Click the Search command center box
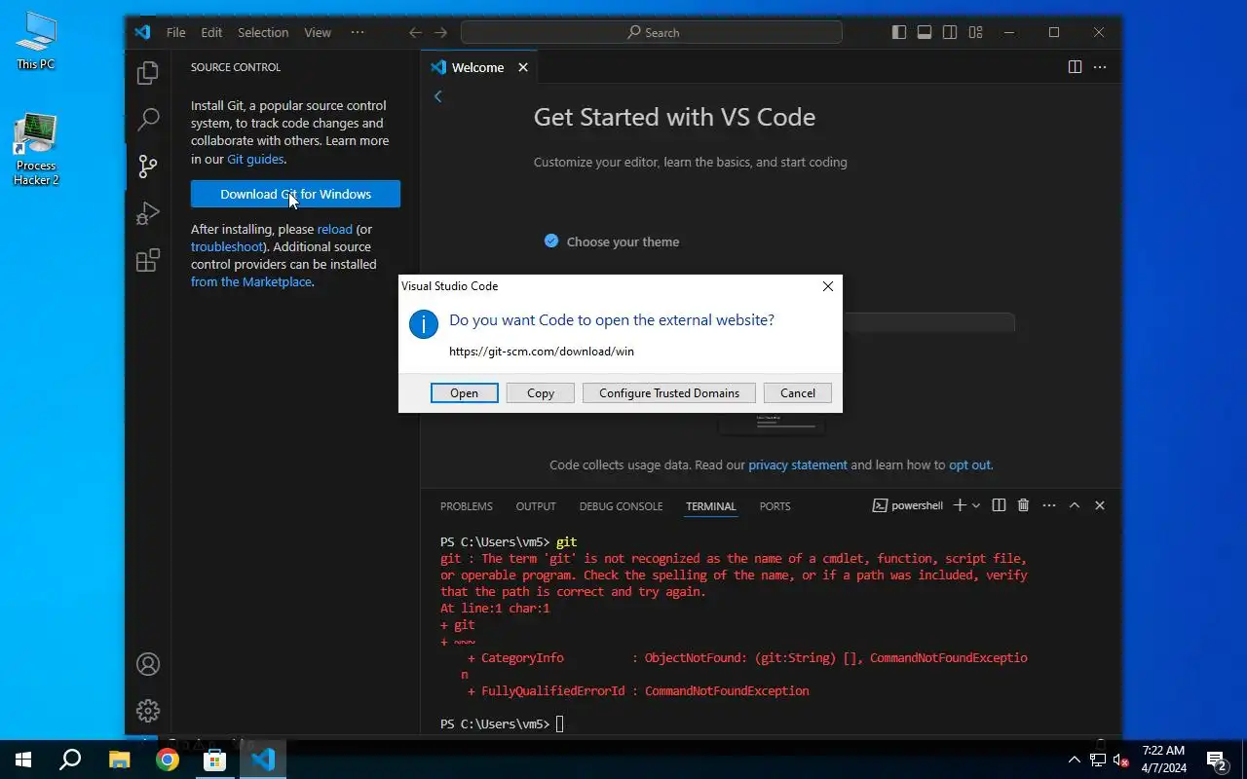 coord(652,32)
